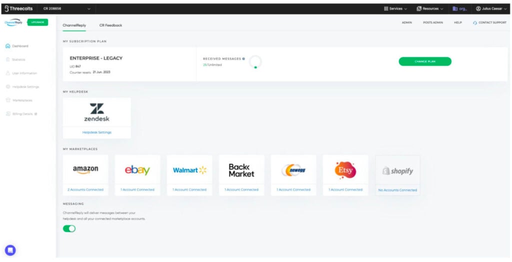Open Marketplaces in the sidebar
512x262 pixels.
19,100
